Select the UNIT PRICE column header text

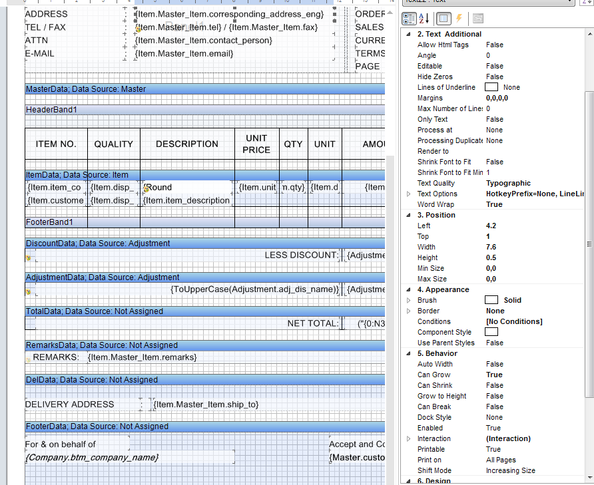[256, 144]
